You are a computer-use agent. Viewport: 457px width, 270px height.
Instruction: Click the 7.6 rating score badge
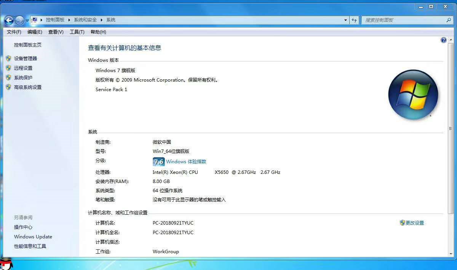(158, 162)
